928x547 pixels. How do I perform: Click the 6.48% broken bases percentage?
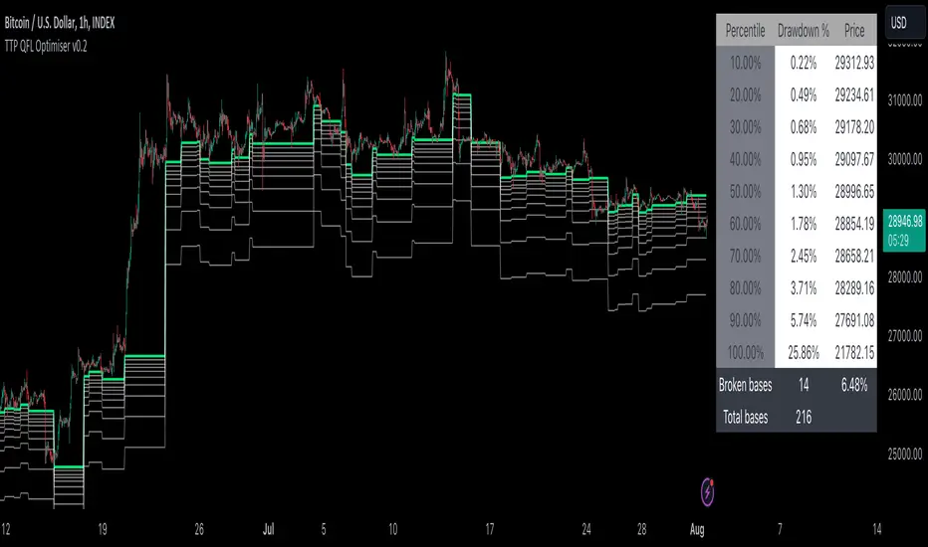click(x=853, y=384)
